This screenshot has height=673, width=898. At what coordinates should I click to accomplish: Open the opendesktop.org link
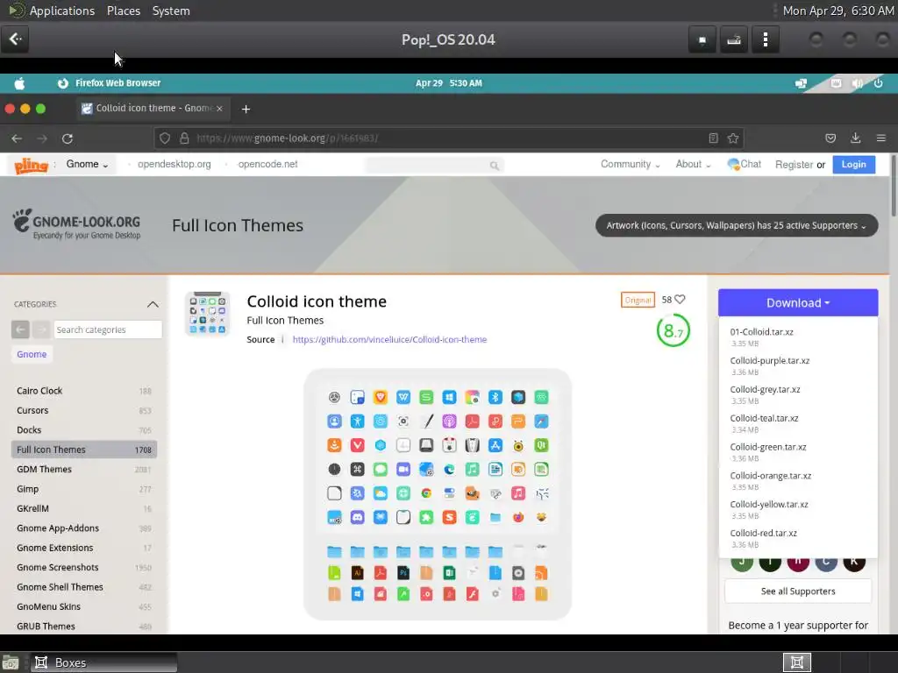[175, 164]
